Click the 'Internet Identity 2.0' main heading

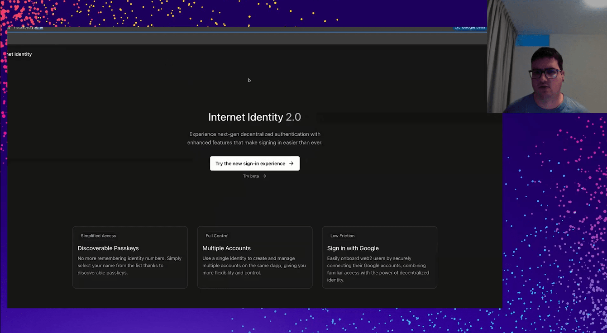[254, 117]
